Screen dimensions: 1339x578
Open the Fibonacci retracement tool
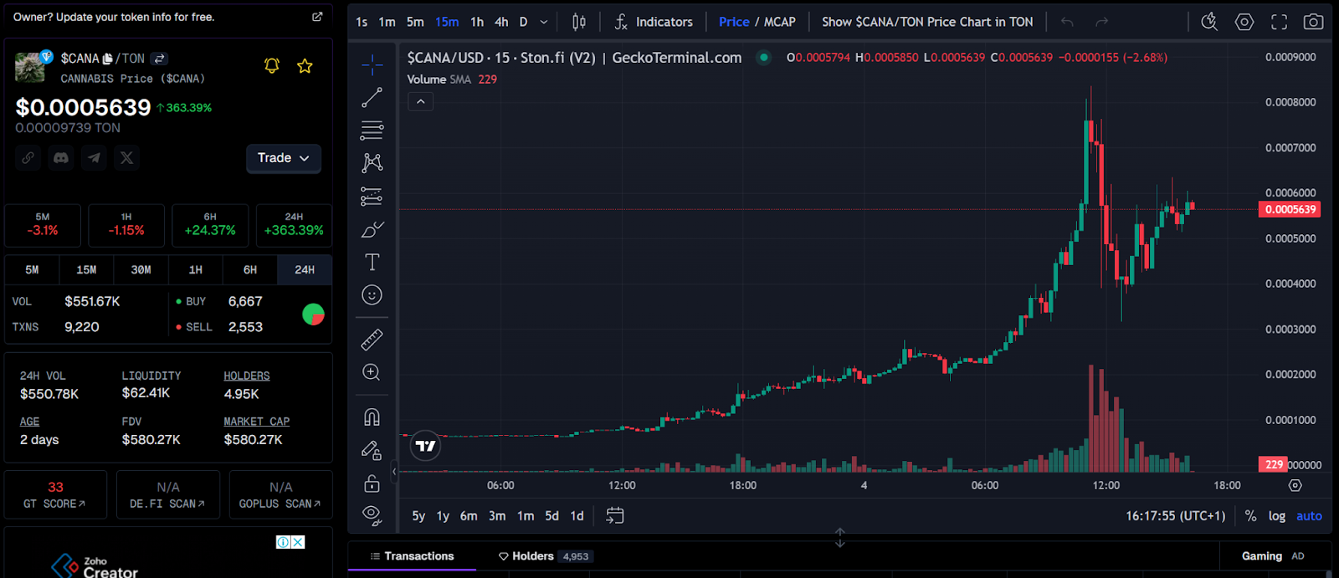click(x=372, y=130)
